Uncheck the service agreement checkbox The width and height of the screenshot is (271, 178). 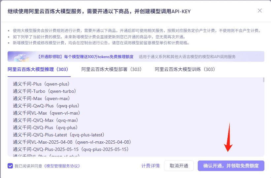[10, 166]
